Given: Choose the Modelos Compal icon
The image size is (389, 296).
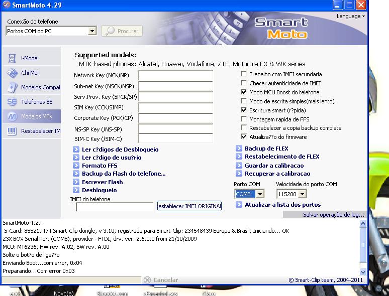Looking at the screenshot, I should pos(12,87).
